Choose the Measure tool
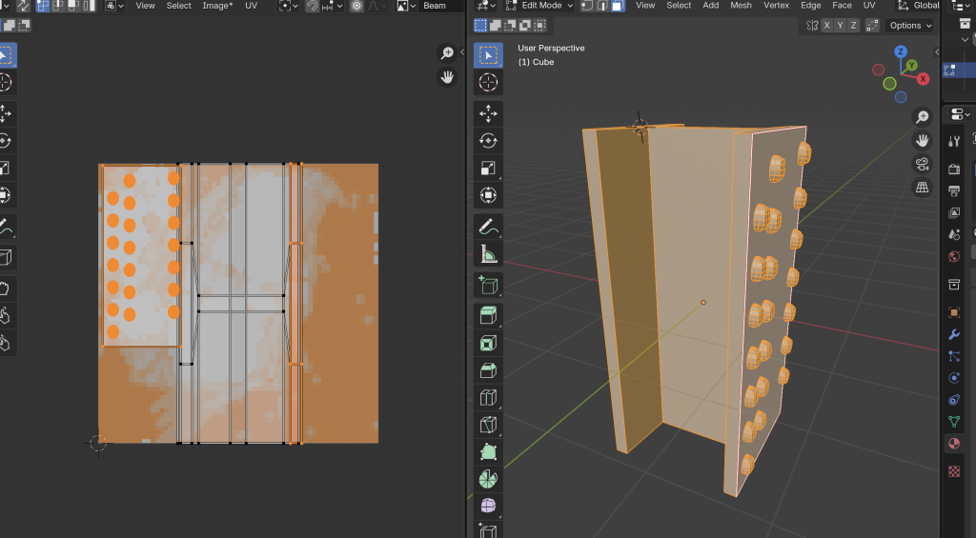Viewport: 976px width, 538px height. pyautogui.click(x=488, y=254)
